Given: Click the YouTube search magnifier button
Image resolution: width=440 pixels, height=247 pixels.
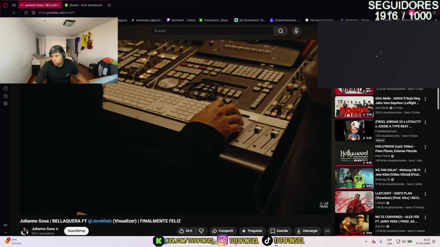Looking at the screenshot, I should [x=281, y=31].
